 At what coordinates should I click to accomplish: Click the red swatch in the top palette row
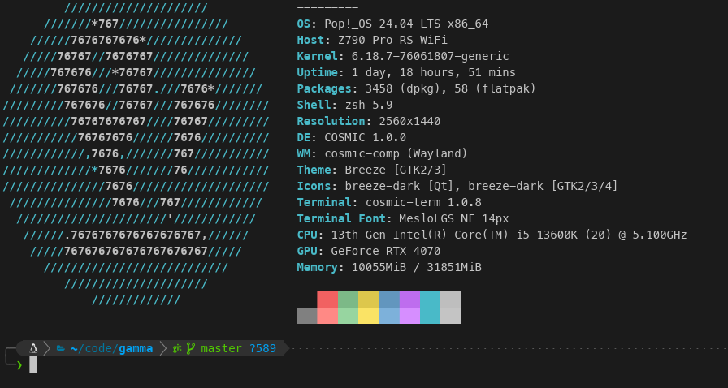[327, 300]
